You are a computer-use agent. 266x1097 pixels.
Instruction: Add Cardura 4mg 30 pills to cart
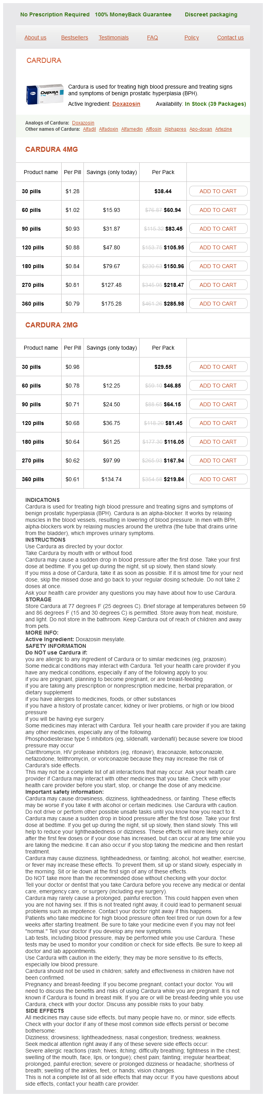pos(218,191)
